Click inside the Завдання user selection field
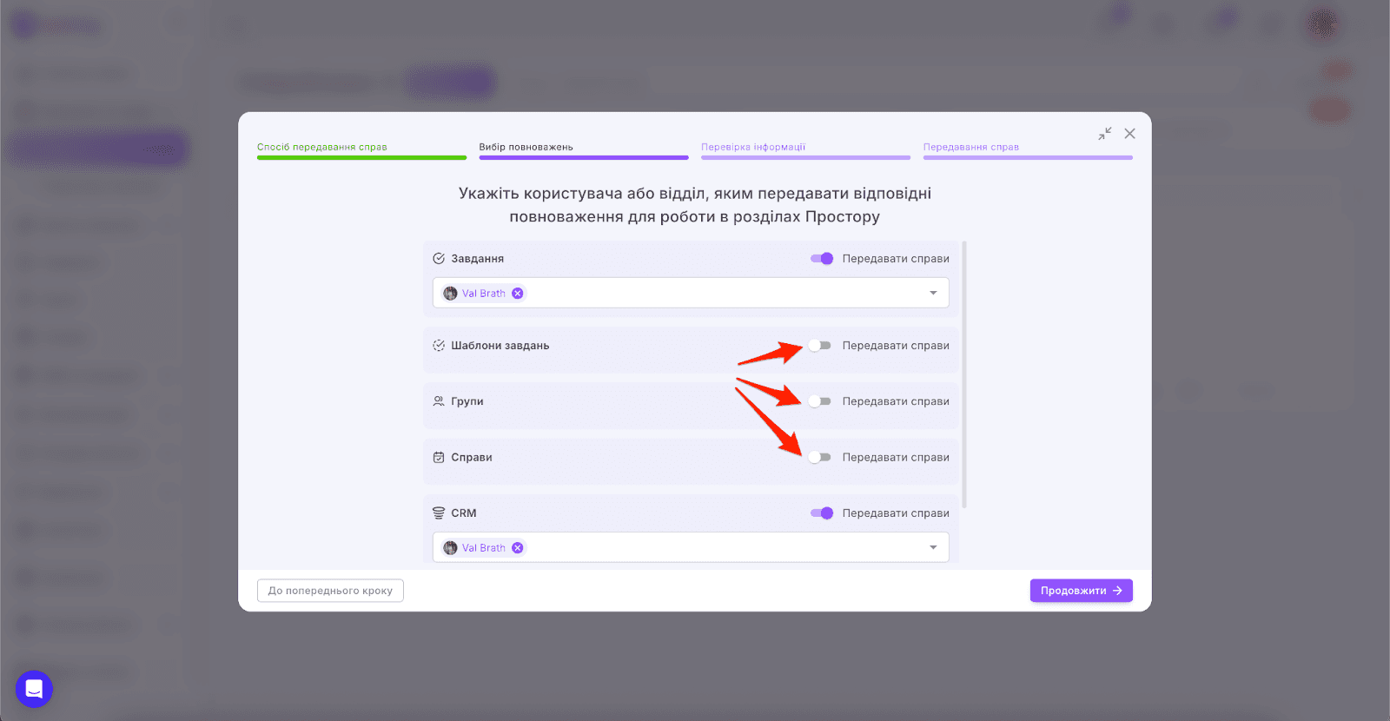 (691, 293)
